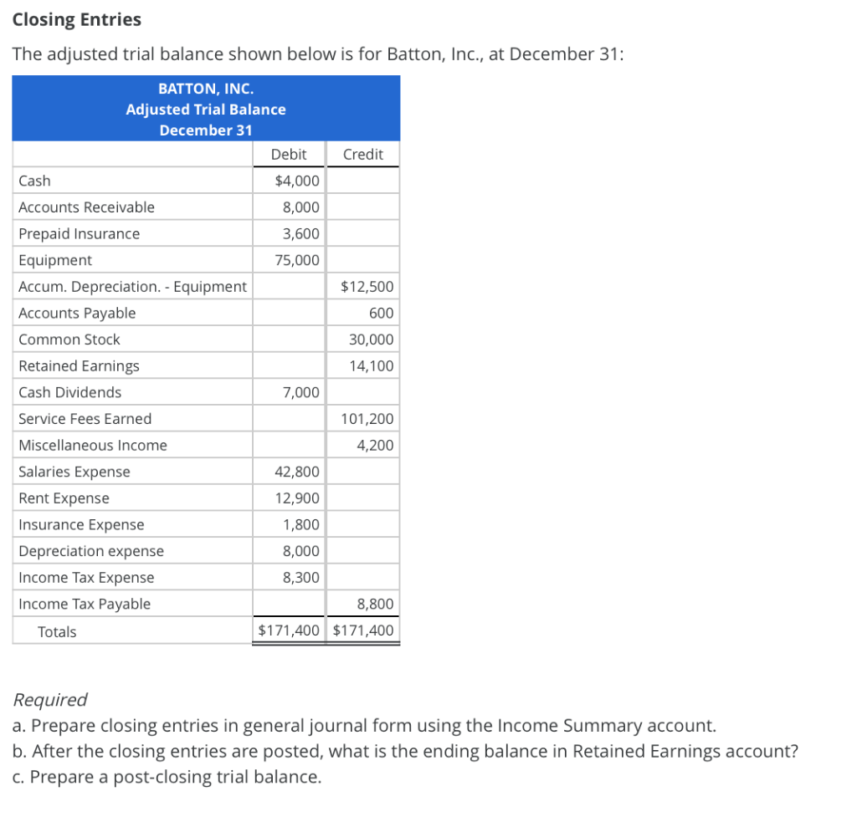This screenshot has width=857, height=827.
Task: Click 'Accum. Depreciation. - Equipment' label
Action: (x=133, y=287)
